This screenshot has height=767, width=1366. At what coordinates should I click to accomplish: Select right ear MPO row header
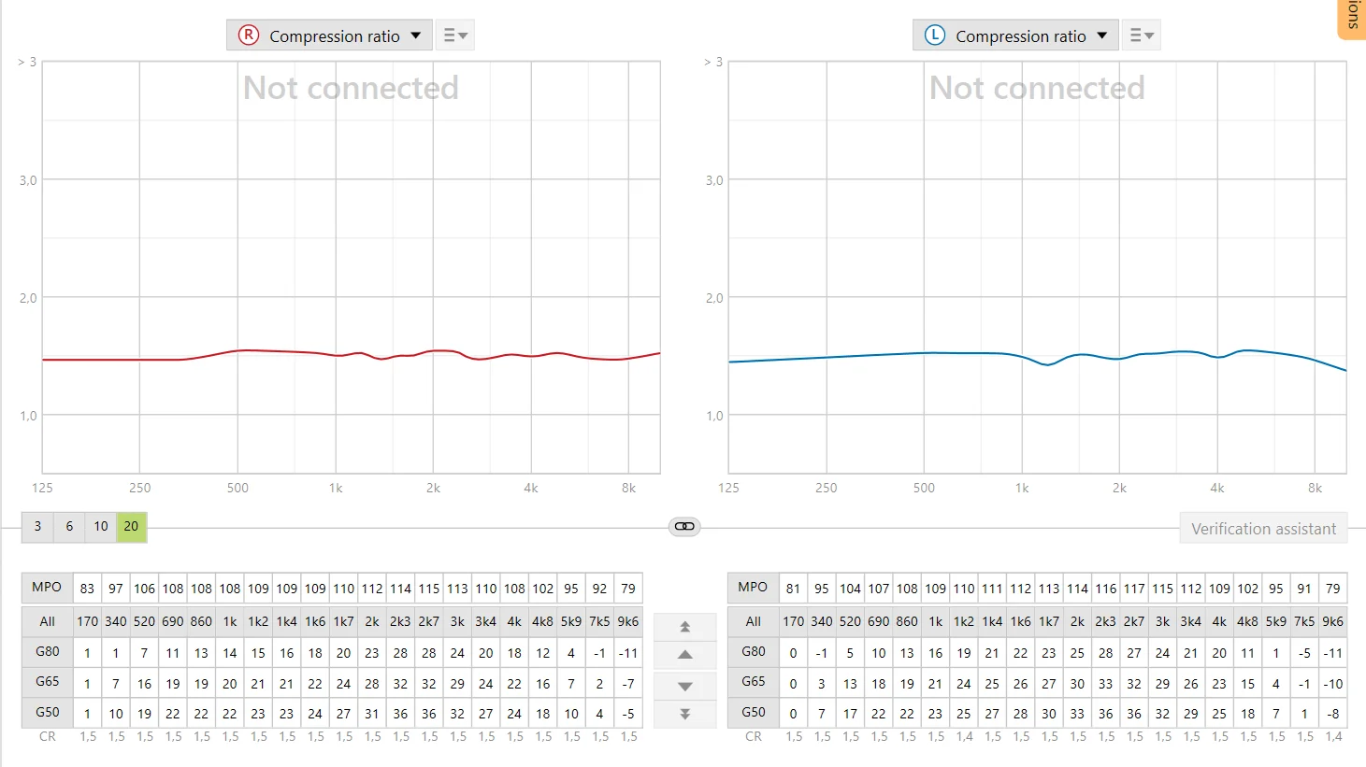[47, 588]
